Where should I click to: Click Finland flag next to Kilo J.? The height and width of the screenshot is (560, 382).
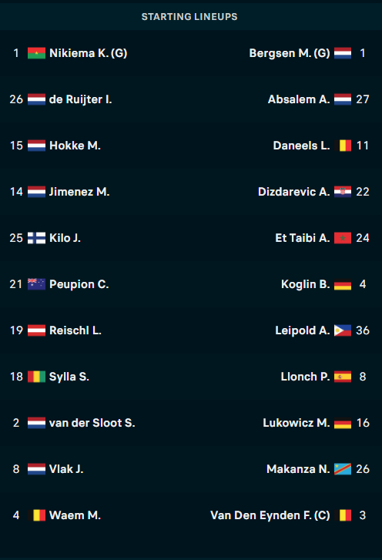pyautogui.click(x=36, y=238)
